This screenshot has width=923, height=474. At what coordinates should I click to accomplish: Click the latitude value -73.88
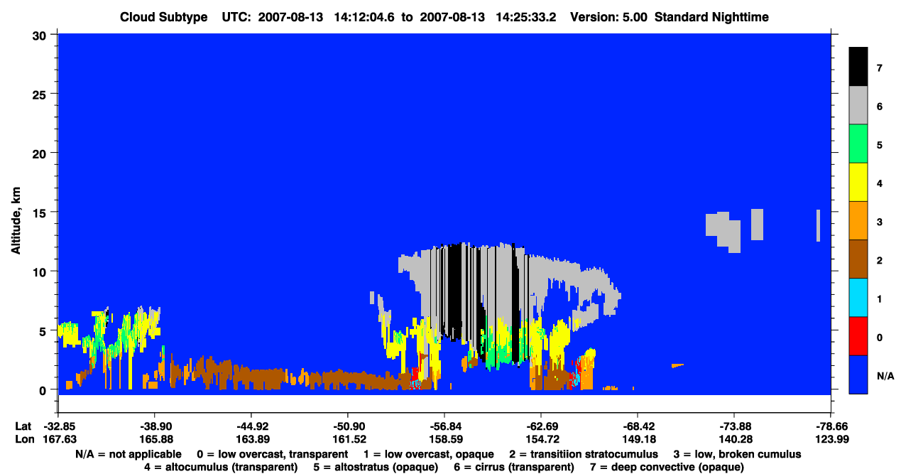tap(733, 426)
